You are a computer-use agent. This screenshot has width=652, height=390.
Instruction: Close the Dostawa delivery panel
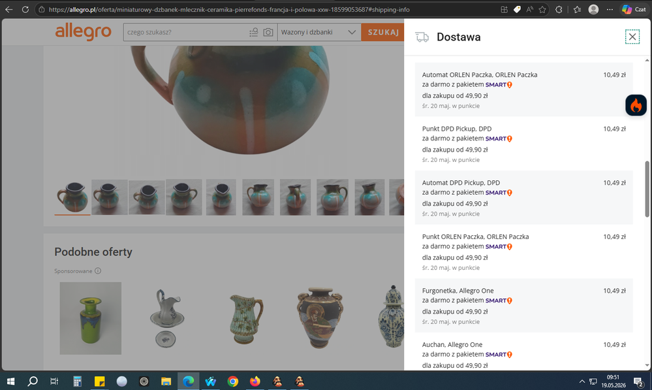[x=632, y=37]
